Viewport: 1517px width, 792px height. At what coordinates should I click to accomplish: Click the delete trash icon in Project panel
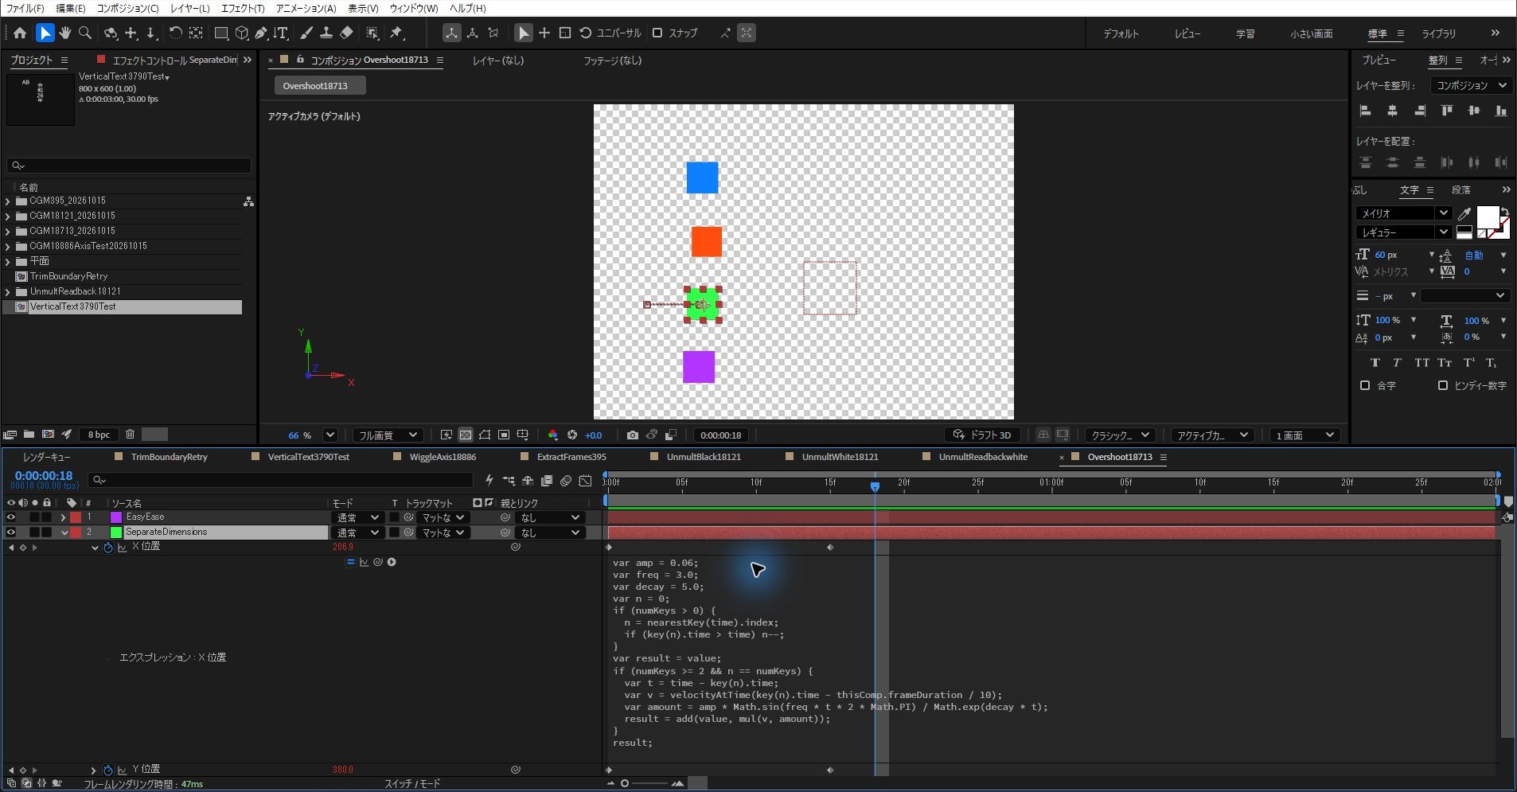(x=130, y=434)
